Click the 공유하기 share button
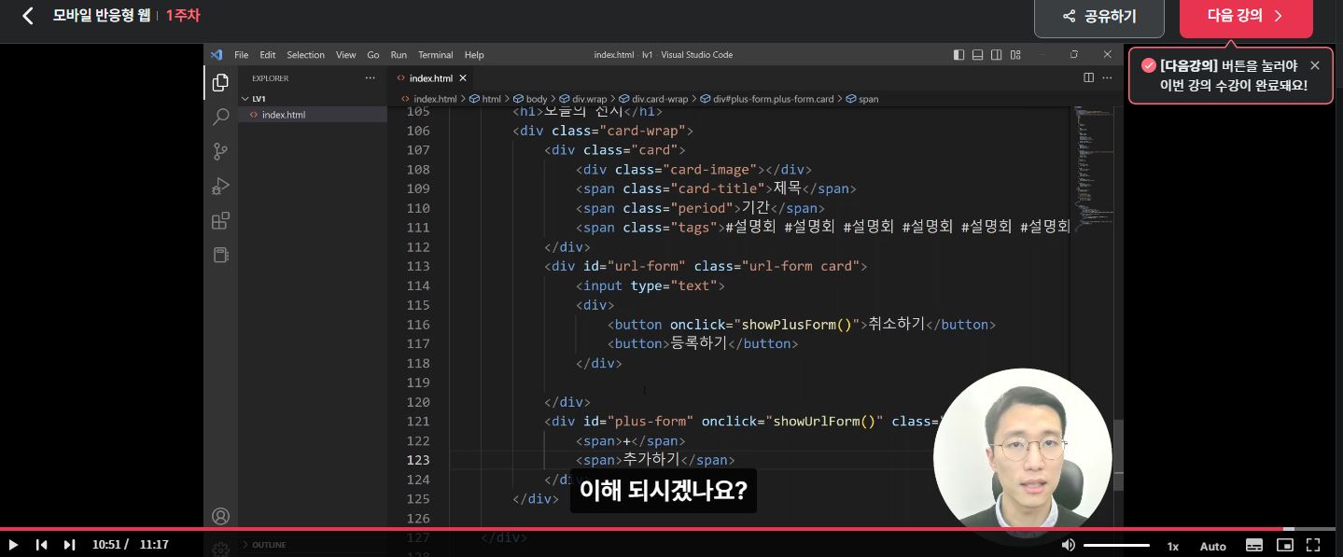This screenshot has height=557, width=1343. tap(1098, 16)
